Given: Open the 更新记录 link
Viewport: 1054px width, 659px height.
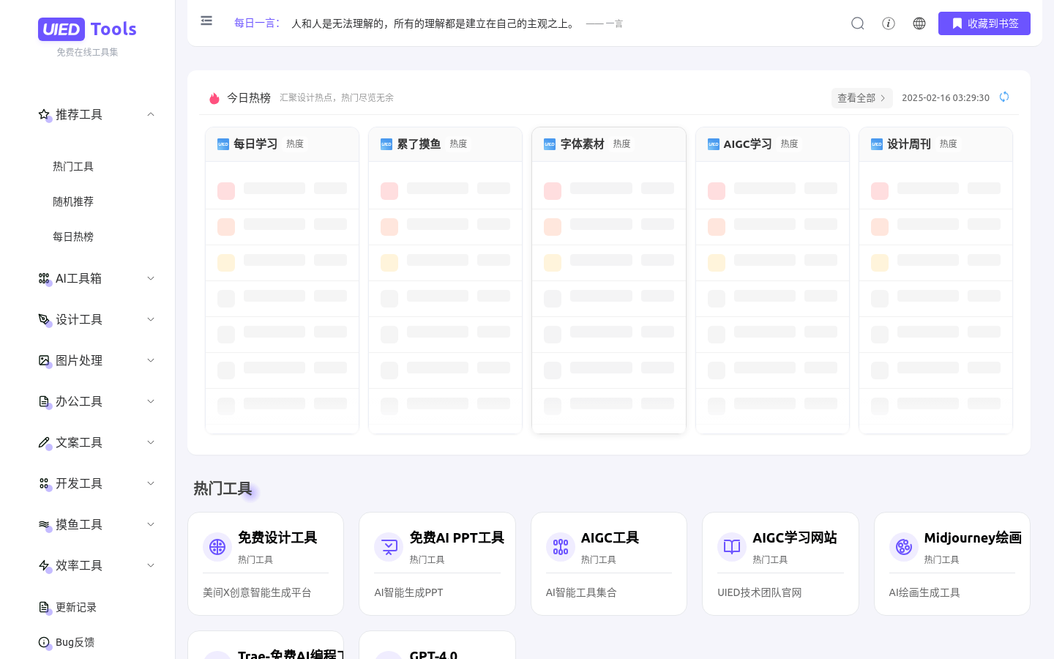Looking at the screenshot, I should [75, 607].
